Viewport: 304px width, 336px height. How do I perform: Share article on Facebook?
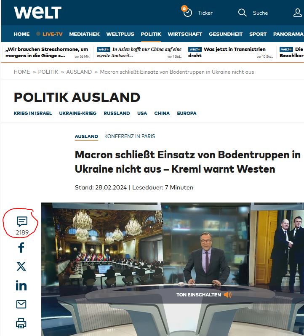click(x=21, y=247)
